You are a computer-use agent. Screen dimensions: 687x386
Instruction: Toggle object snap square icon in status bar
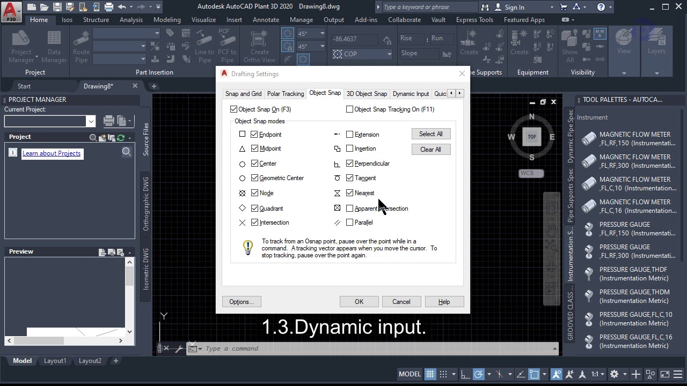tap(534, 374)
